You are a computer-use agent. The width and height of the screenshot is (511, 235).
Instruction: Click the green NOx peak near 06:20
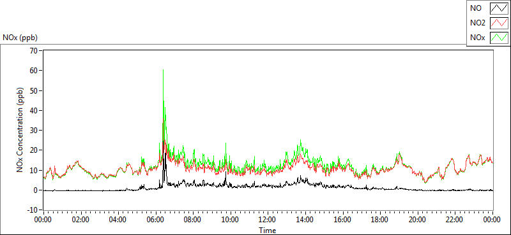pyautogui.click(x=163, y=70)
